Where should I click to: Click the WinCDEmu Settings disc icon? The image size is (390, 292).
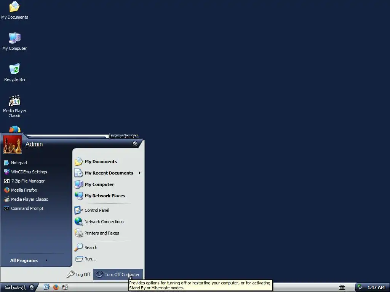[7, 172]
